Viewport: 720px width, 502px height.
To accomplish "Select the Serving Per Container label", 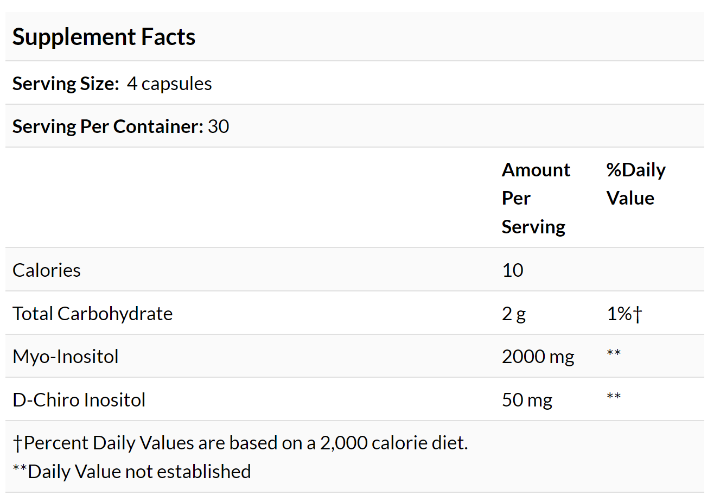I will pyautogui.click(x=107, y=126).
